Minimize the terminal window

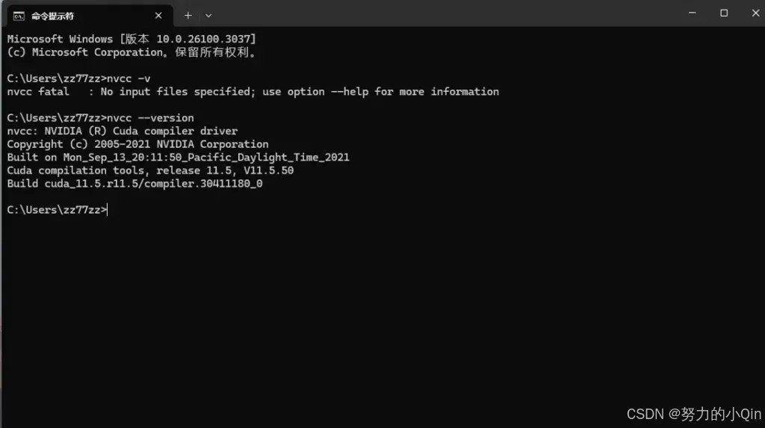click(692, 13)
